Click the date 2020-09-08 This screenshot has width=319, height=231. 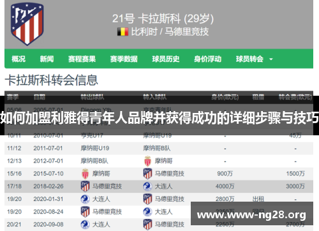(48, 225)
